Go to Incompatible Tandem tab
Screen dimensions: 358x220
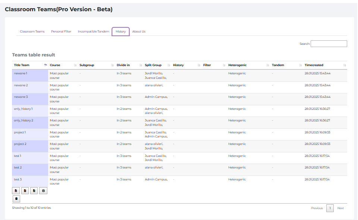pyautogui.click(x=93, y=32)
